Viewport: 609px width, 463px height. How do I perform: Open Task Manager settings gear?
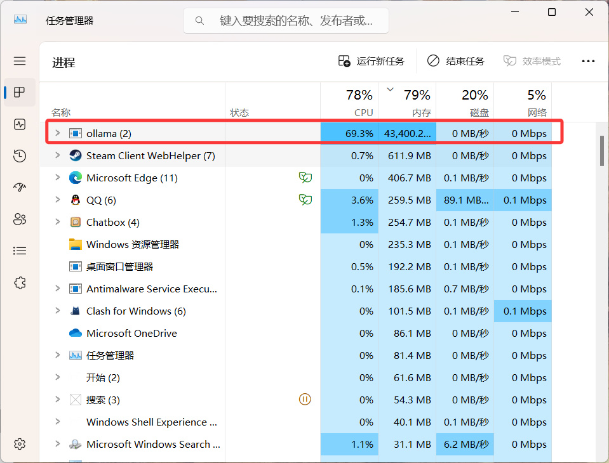pos(20,443)
